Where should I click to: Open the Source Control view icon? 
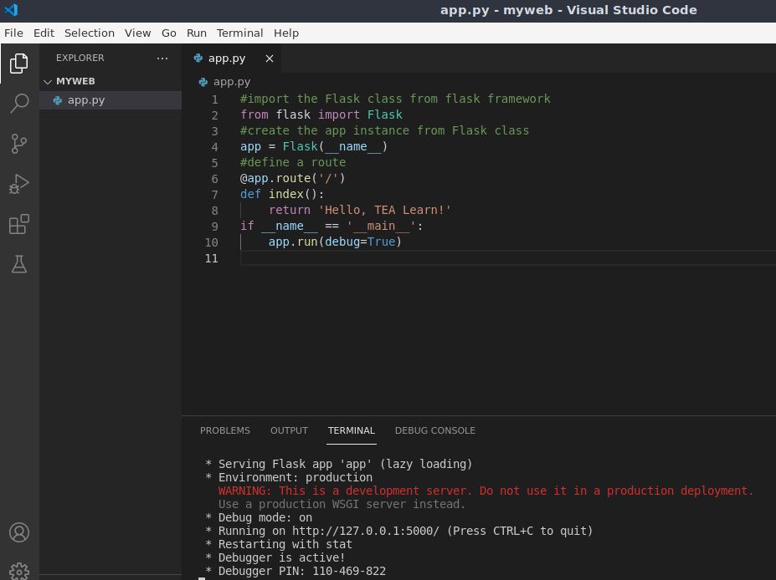[x=18, y=144]
